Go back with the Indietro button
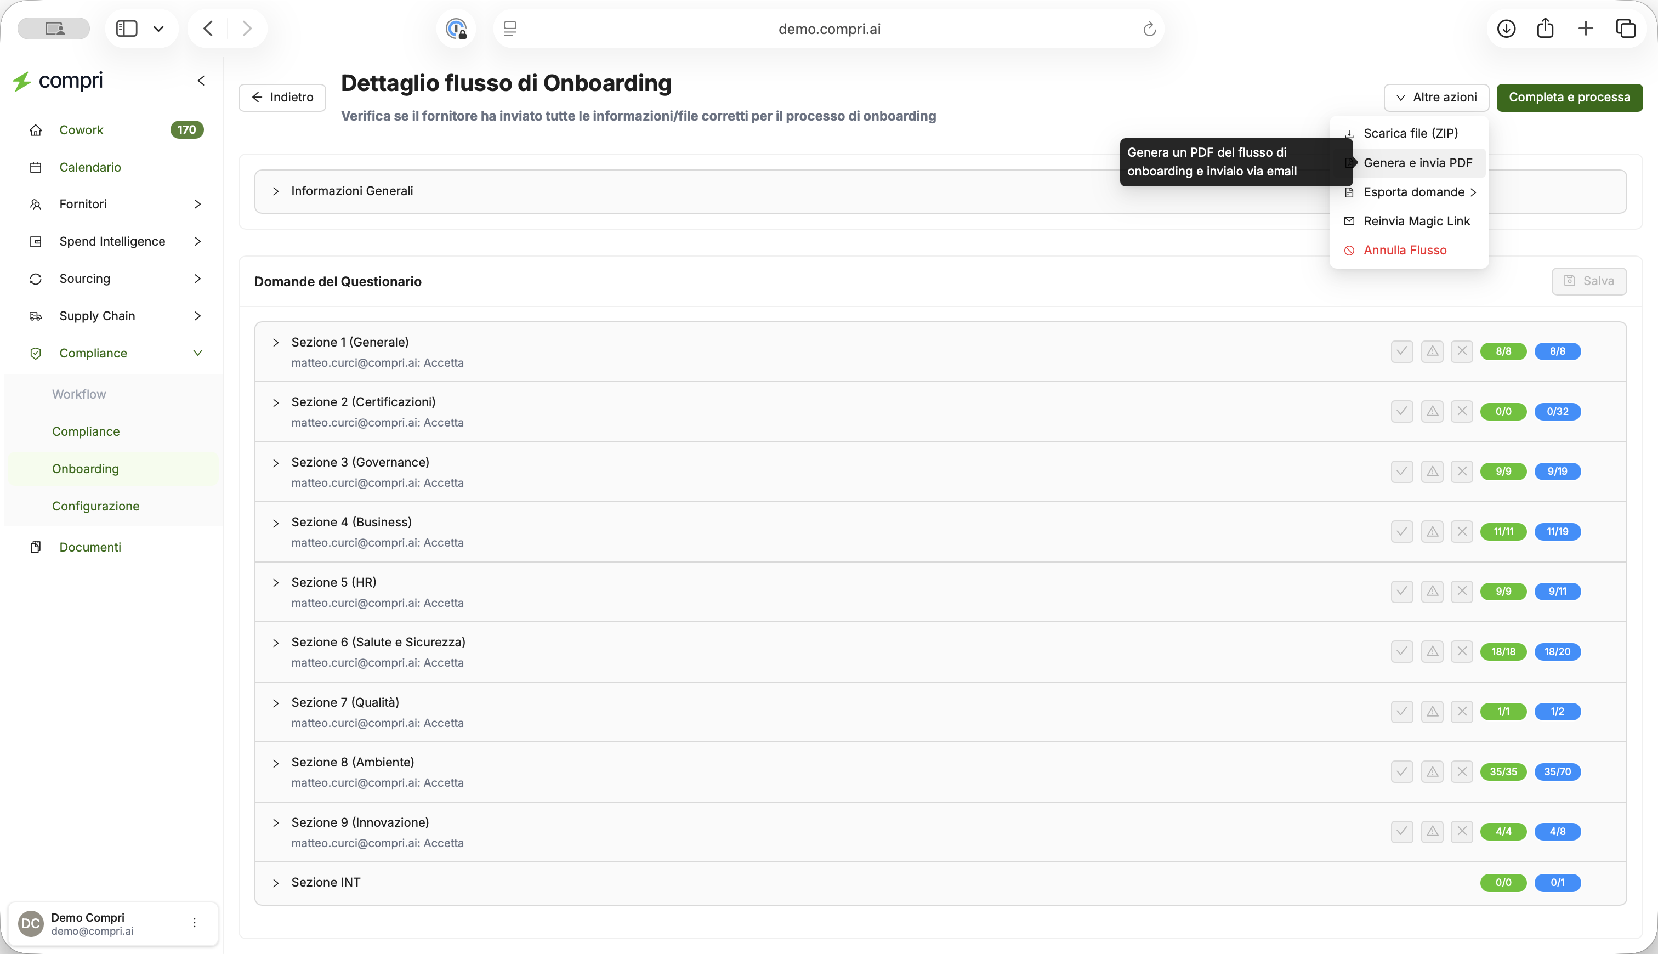Viewport: 1658px width, 954px height. point(282,98)
